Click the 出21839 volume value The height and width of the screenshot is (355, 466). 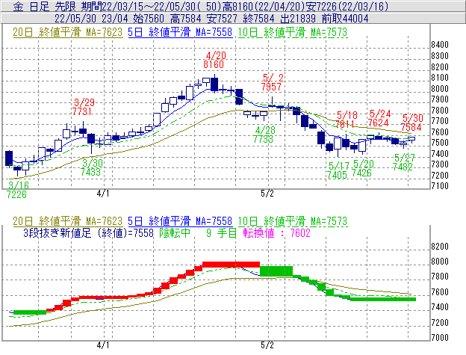298,19
